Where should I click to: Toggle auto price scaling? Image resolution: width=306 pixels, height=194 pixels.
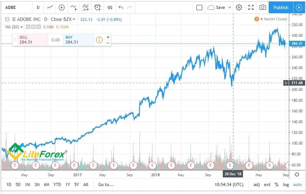coord(297,184)
